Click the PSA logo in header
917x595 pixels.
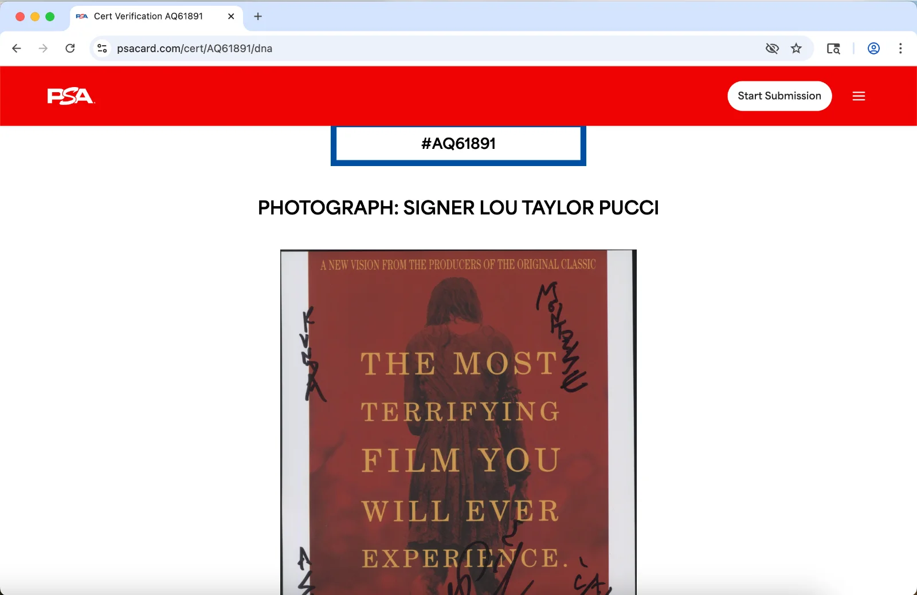tap(71, 96)
